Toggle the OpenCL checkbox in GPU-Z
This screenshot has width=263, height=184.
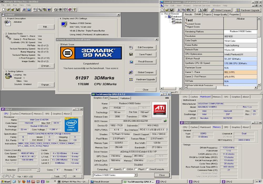click(x=111, y=169)
